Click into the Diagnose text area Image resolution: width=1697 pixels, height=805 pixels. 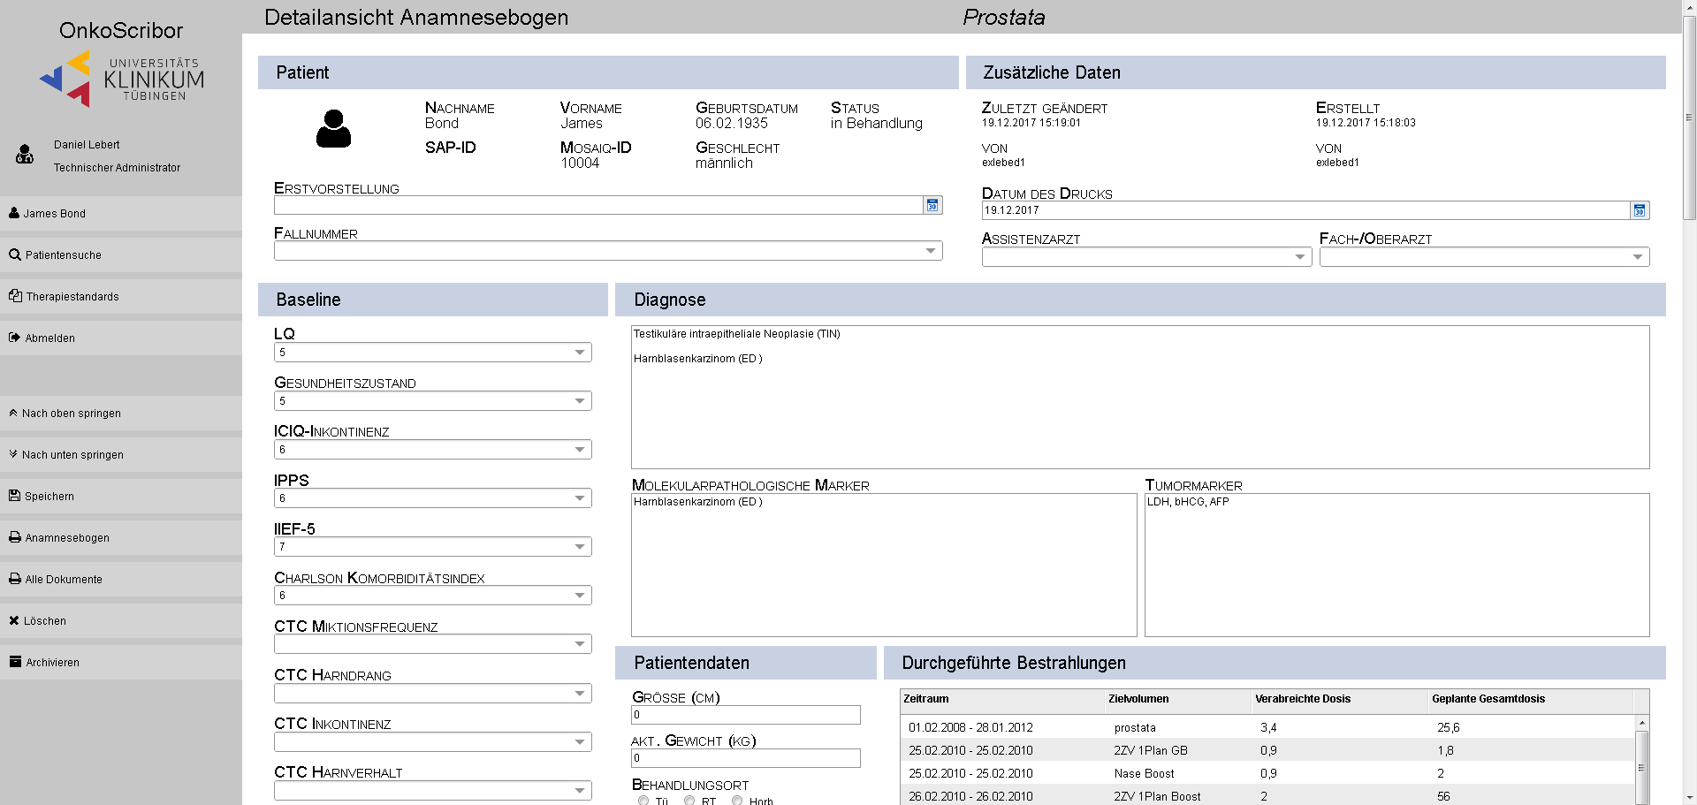pyautogui.click(x=1140, y=397)
